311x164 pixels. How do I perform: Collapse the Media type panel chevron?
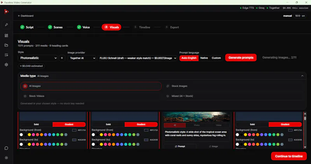[302, 76]
